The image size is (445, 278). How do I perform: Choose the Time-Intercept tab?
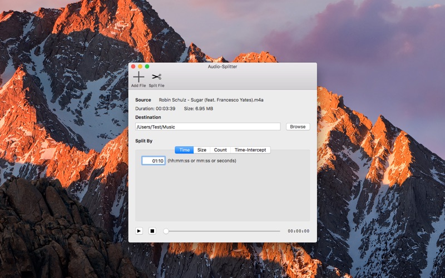pyautogui.click(x=250, y=150)
